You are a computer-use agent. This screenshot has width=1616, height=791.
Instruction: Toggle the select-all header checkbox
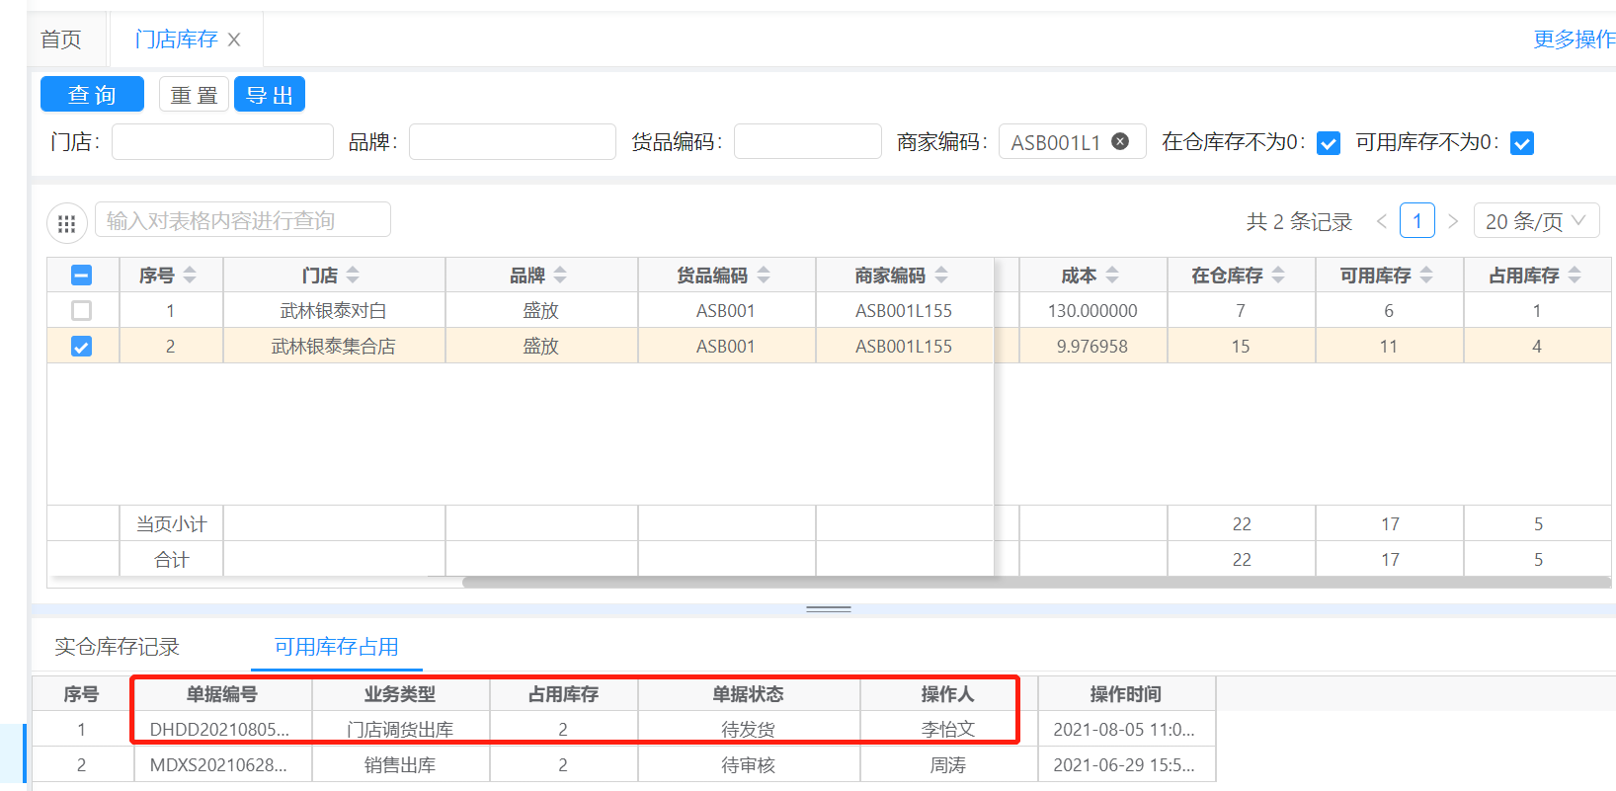click(82, 276)
